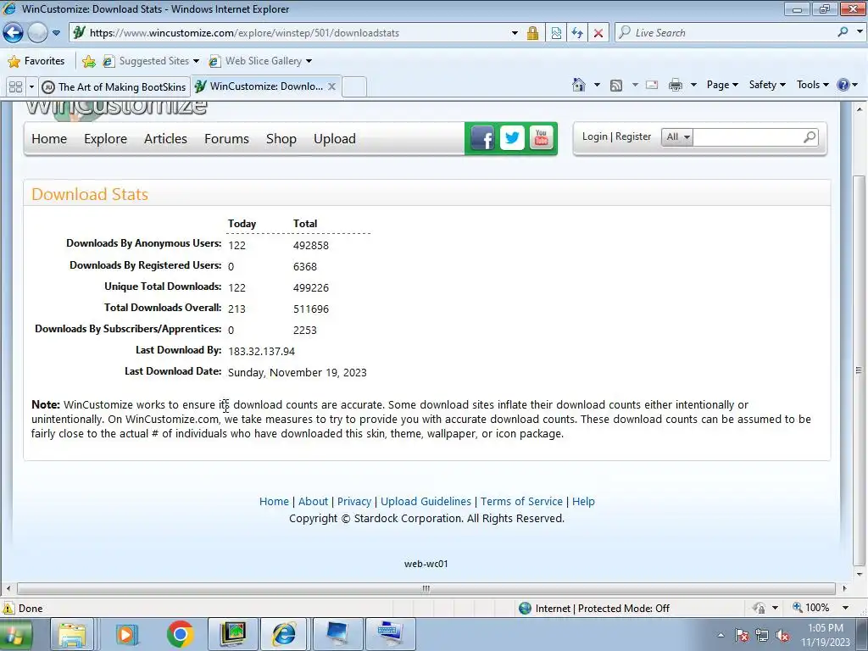Open the Upload nav link
The width and height of the screenshot is (868, 651).
[335, 139]
